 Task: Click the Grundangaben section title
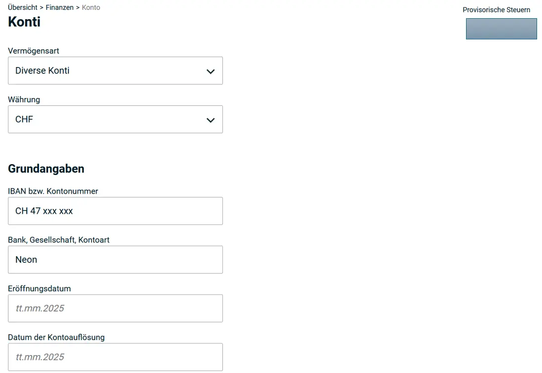(46, 169)
